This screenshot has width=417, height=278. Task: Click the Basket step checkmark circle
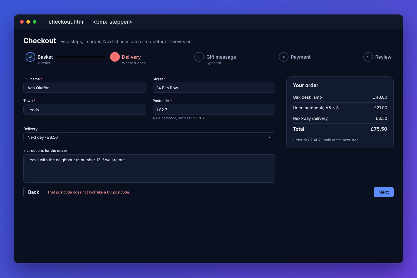(x=30, y=57)
